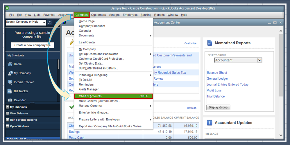Open the search scope dropdown arrow
Viewport: 290px width, 145px height.
tap(44, 23)
